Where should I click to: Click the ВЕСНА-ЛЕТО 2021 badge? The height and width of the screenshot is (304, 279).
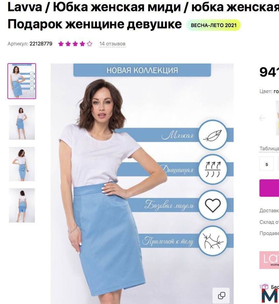(214, 25)
